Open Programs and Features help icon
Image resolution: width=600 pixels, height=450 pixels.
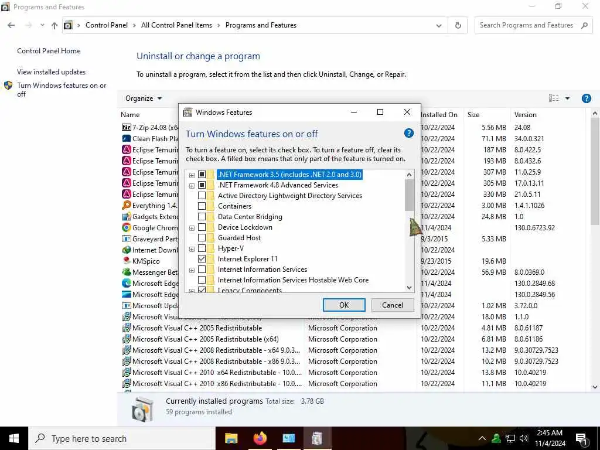(586, 98)
